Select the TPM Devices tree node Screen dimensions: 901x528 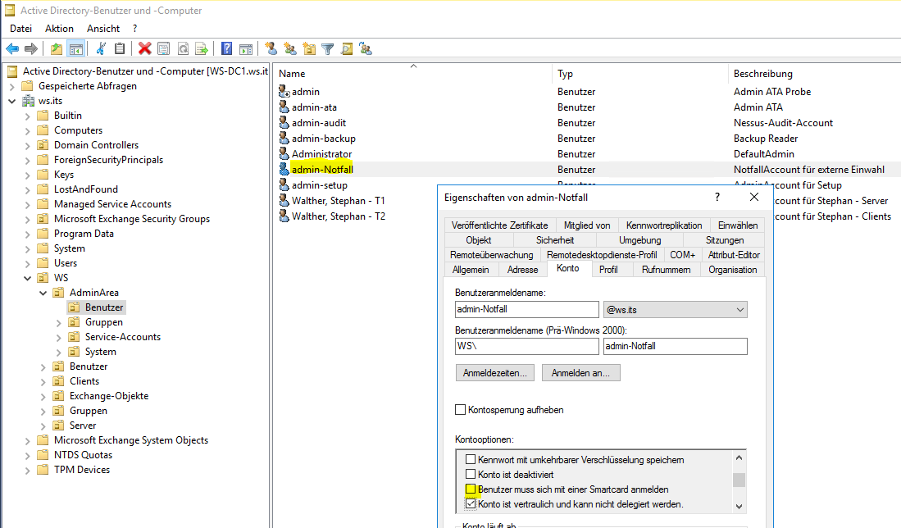click(82, 470)
